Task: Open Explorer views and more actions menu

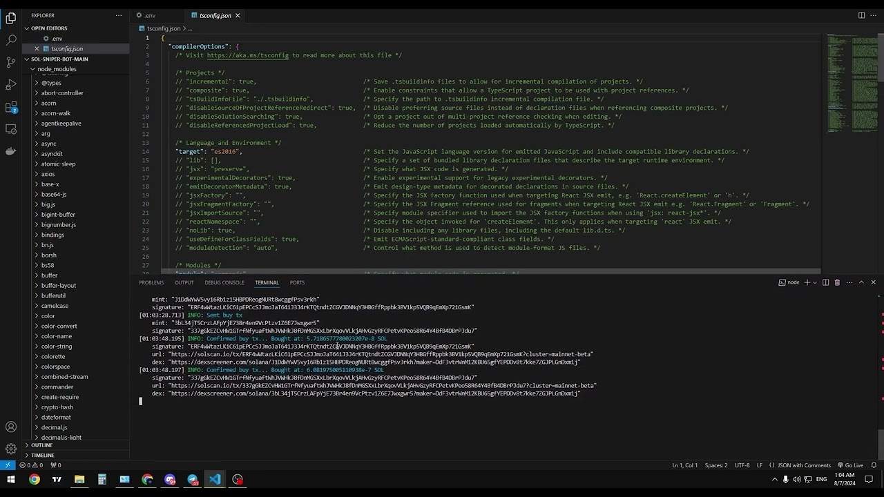Action: pyautogui.click(x=119, y=15)
